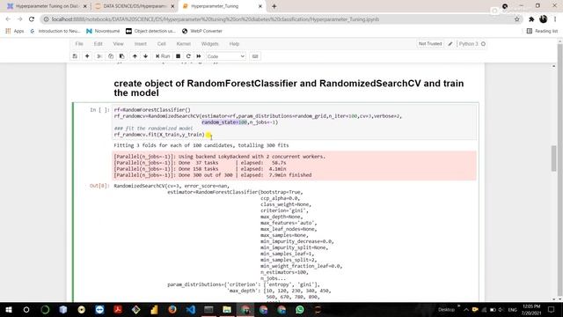Open the Chrome three-dot menu
The image size is (563, 317).
point(555,19)
